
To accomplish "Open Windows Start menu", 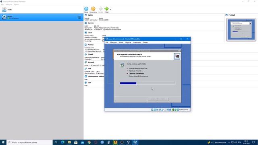I will [3, 142].
